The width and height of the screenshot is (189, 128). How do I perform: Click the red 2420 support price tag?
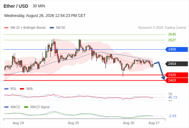click(x=177, y=75)
